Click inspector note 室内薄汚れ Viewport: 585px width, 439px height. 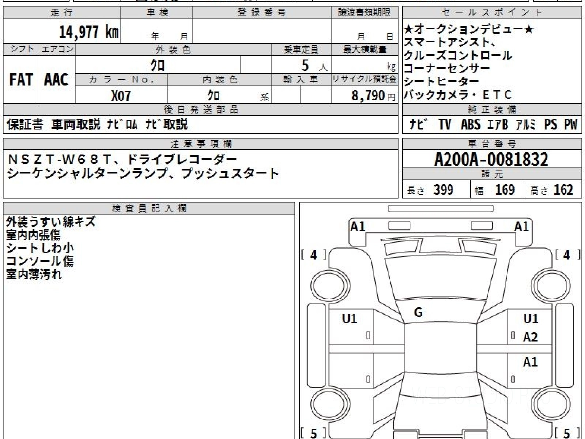pos(34,274)
